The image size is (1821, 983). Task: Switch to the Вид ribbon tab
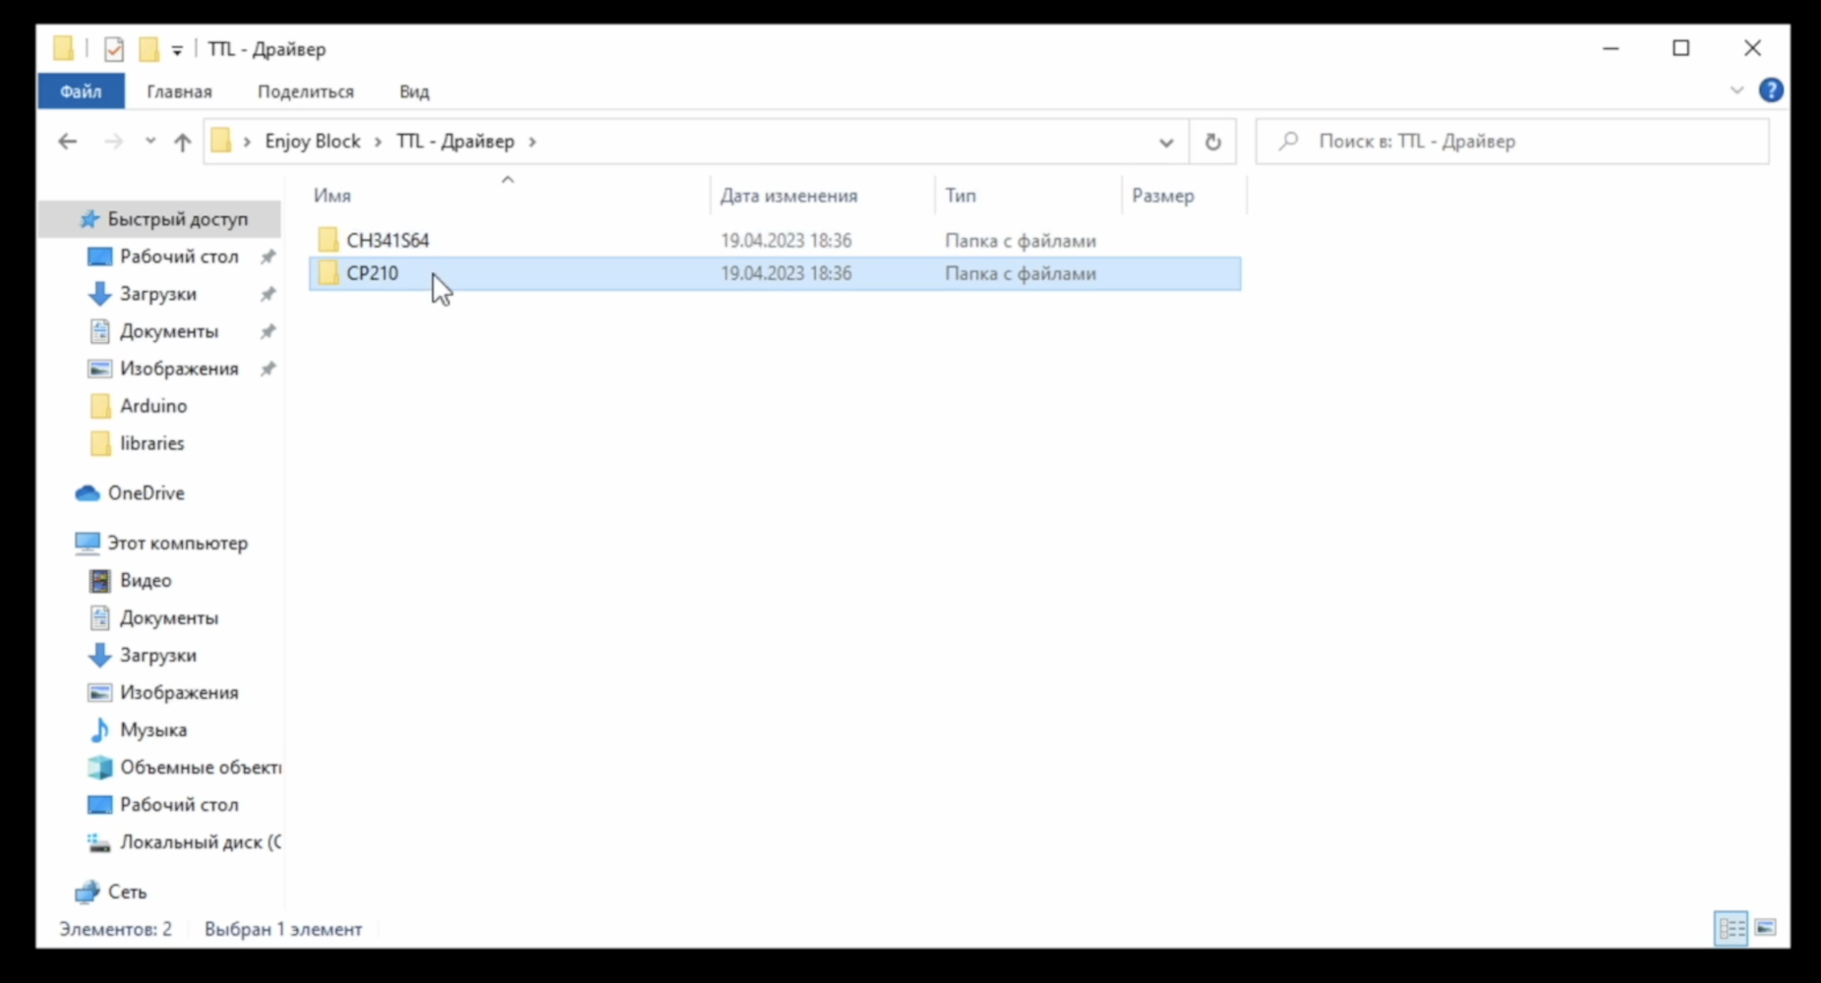(x=414, y=91)
